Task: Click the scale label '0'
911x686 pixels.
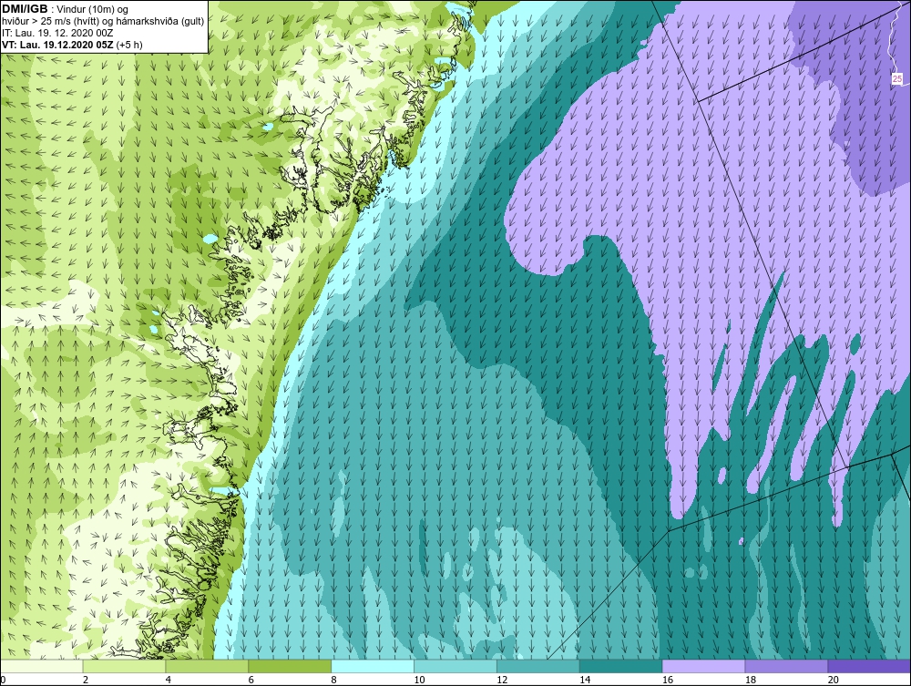Action: click(3, 680)
